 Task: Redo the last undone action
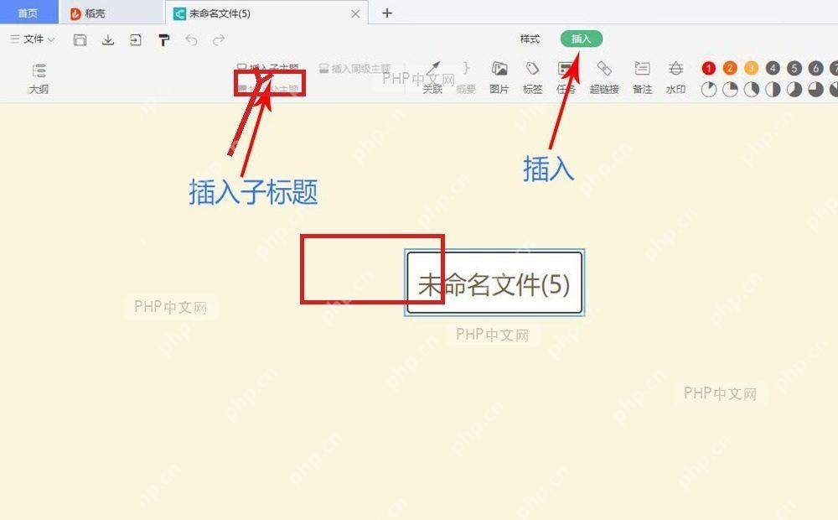(219, 39)
